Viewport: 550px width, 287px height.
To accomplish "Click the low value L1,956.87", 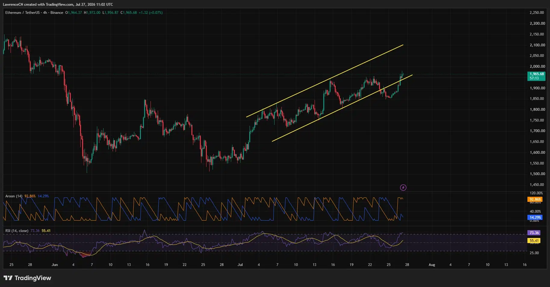I will click(x=110, y=13).
